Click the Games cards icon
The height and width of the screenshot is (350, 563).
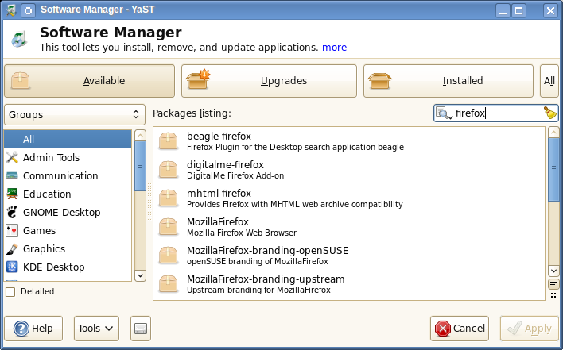12,230
